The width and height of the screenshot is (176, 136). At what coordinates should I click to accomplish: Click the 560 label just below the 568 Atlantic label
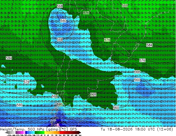pos(137,80)
